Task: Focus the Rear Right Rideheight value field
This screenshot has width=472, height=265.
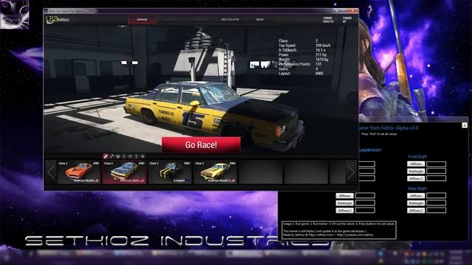Action: 436,203
